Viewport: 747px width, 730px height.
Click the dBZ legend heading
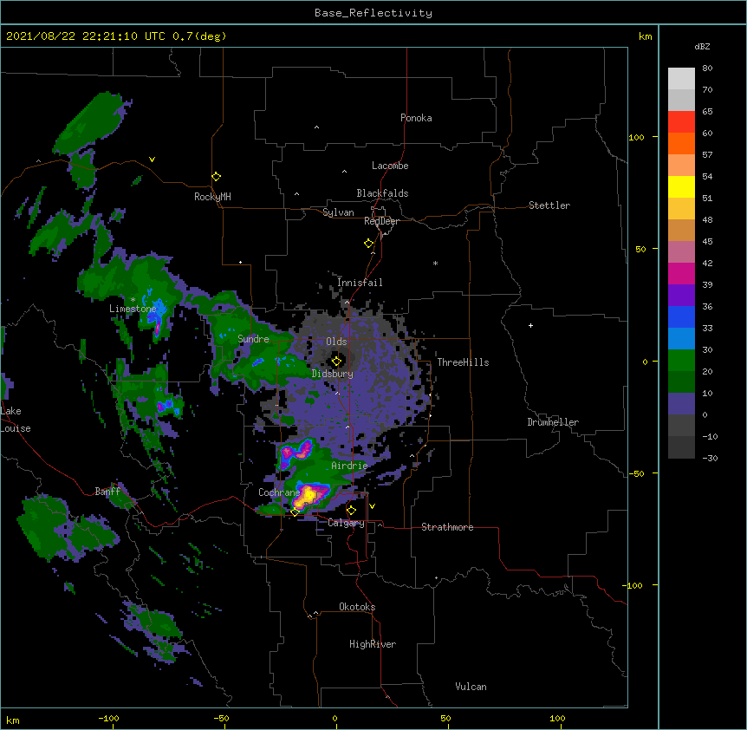(702, 46)
